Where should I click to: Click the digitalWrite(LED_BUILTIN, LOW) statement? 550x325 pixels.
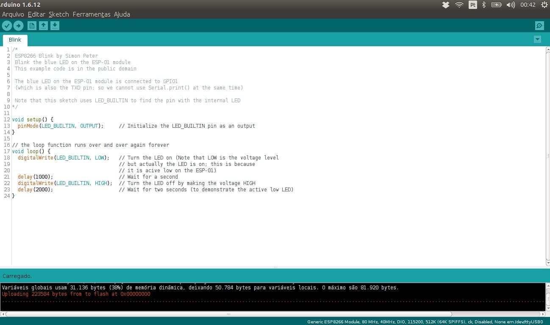click(x=64, y=158)
